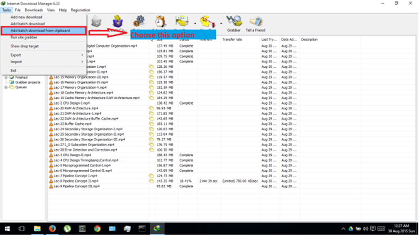
Task: Click the Grabber projects tree icon
Action: [x=12, y=83]
